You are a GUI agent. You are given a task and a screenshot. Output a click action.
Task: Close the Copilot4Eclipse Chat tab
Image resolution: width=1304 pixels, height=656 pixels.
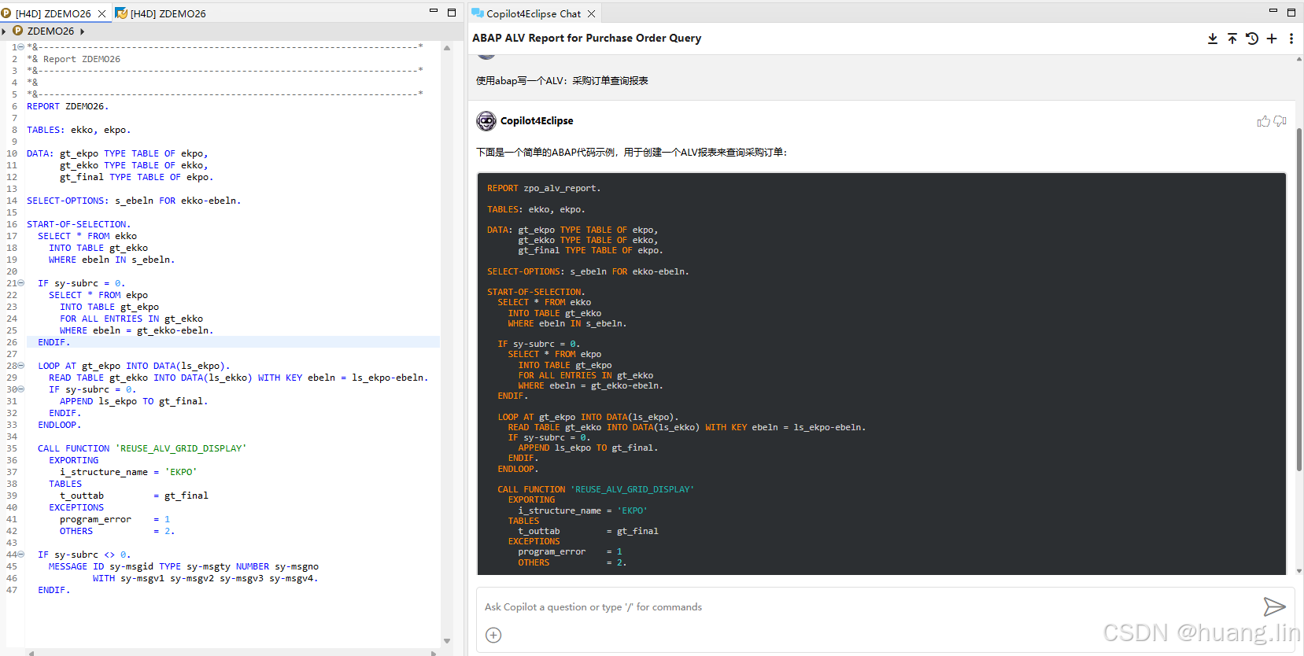[x=592, y=13]
